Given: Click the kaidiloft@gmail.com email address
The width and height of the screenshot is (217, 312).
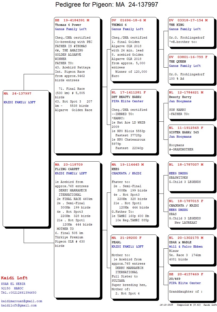Looking at the screenshot, I should coord(19,305).
